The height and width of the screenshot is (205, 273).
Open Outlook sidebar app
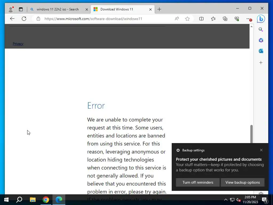point(261,51)
